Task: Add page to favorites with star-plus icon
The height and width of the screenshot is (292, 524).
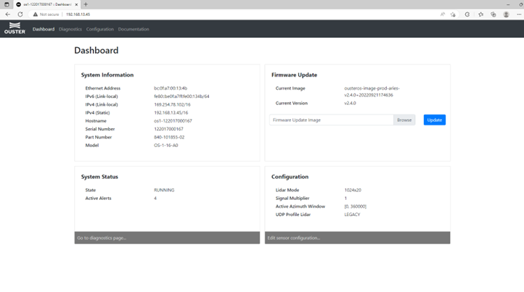Action: [x=454, y=14]
